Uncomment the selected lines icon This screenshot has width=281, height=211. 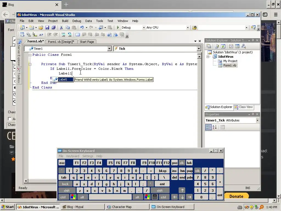pyautogui.click(x=69, y=35)
